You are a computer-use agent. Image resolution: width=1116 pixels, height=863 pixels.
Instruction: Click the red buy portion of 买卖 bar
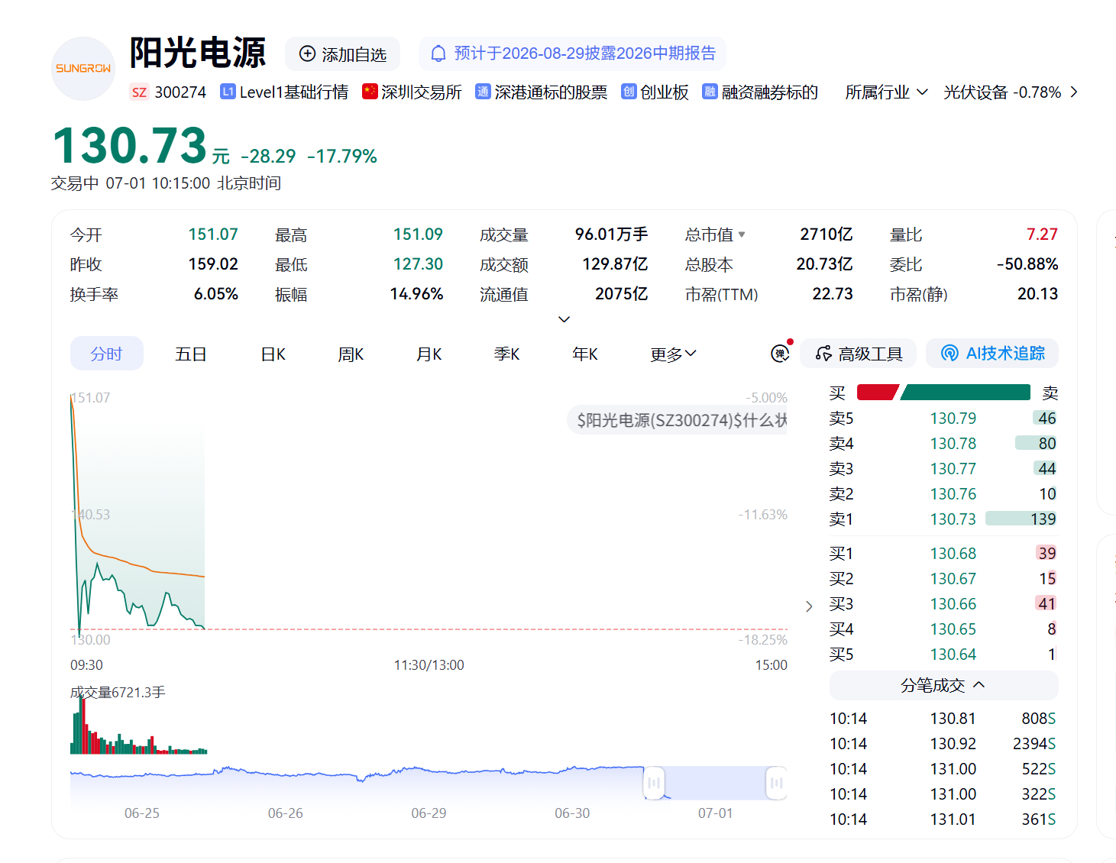(x=878, y=393)
